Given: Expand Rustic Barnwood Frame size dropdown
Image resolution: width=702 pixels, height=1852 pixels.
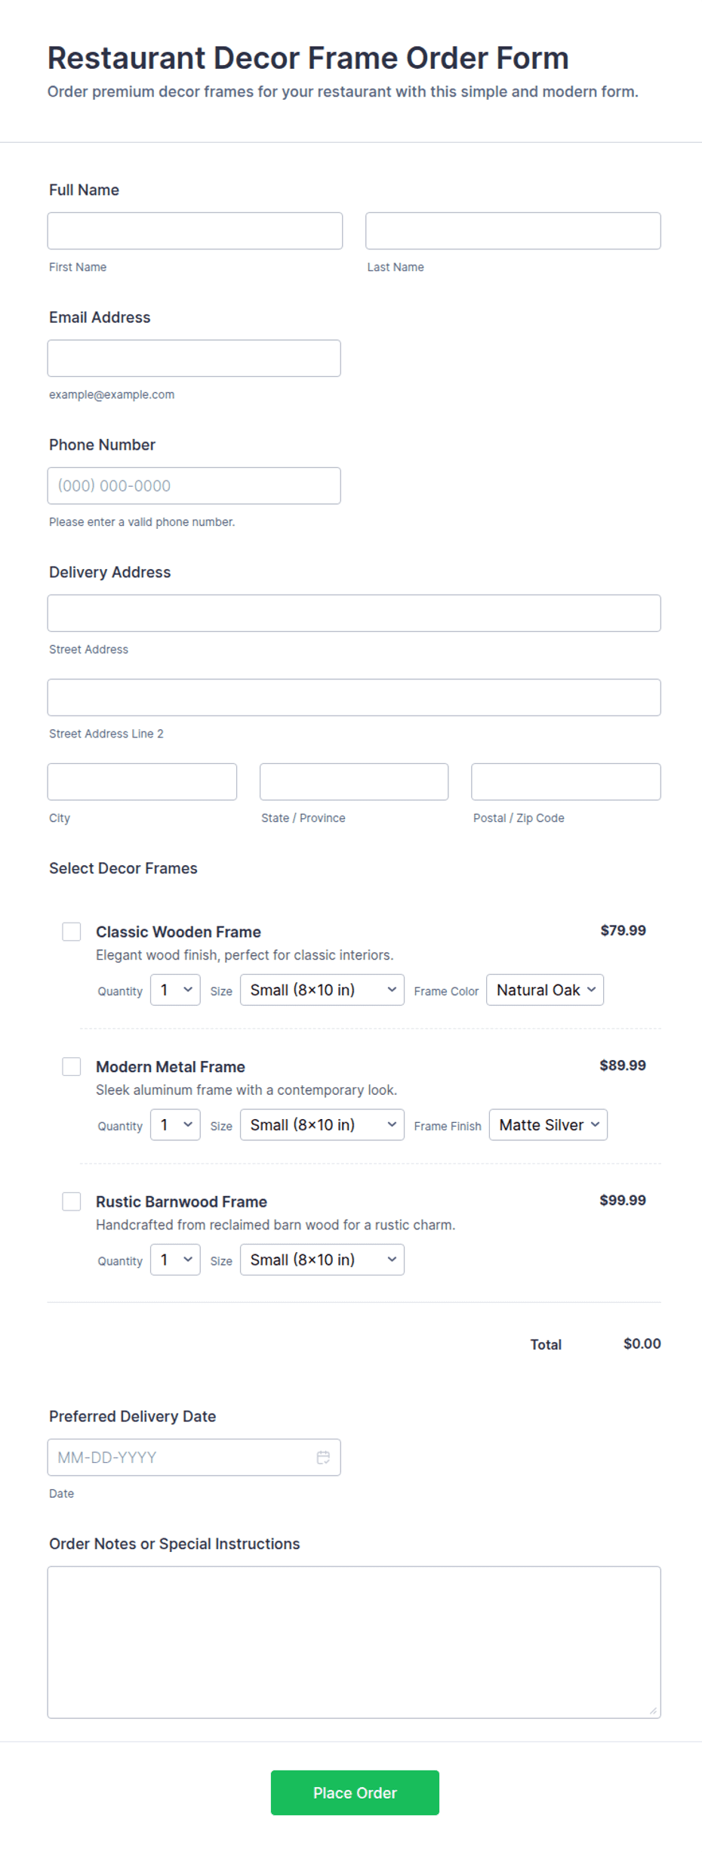Looking at the screenshot, I should 322,1260.
